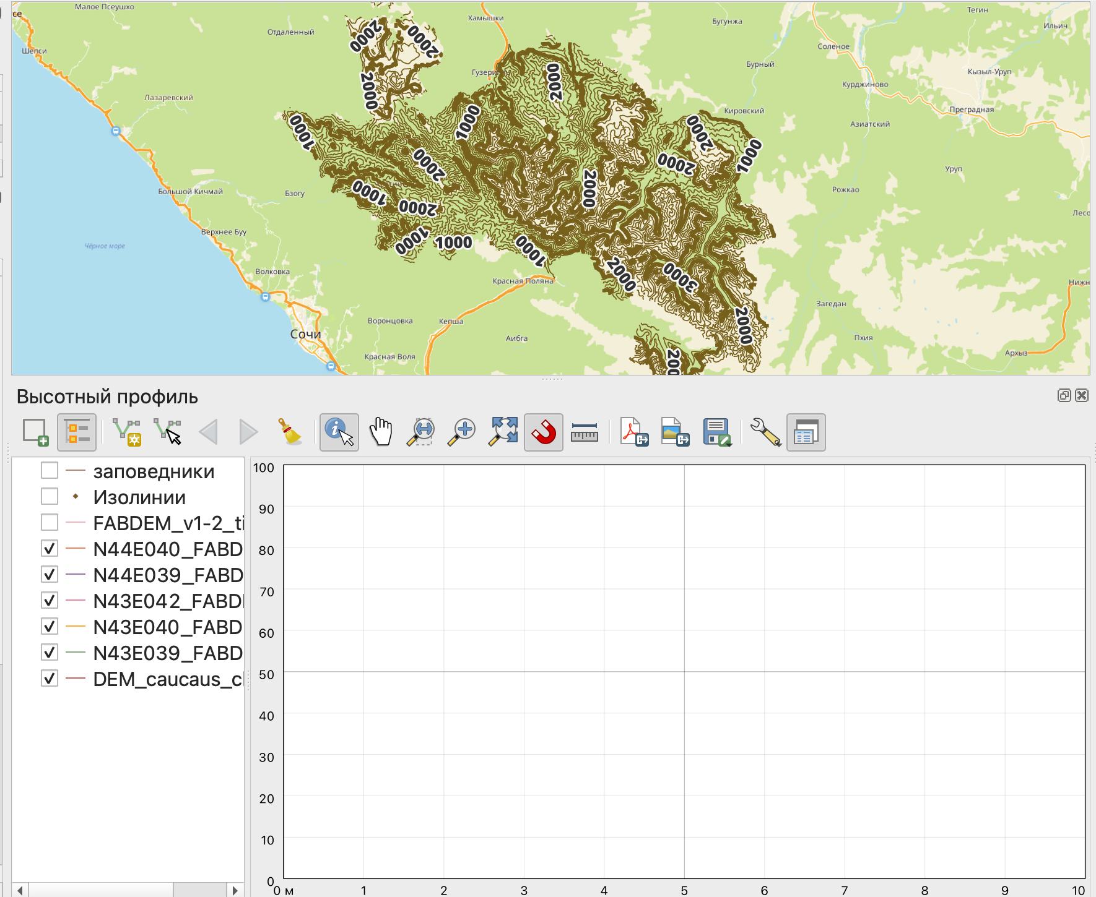Activate the Identify Features tool
Viewport: 1096px width, 897px height.
click(339, 432)
